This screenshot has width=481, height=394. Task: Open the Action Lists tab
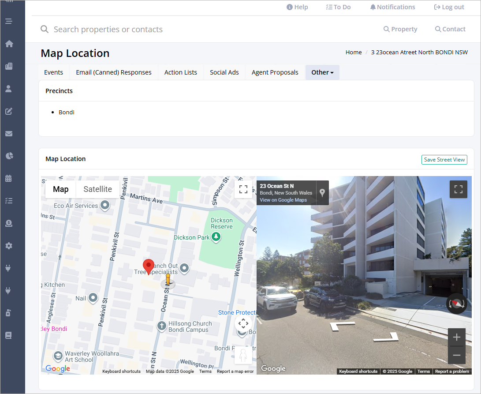click(181, 72)
